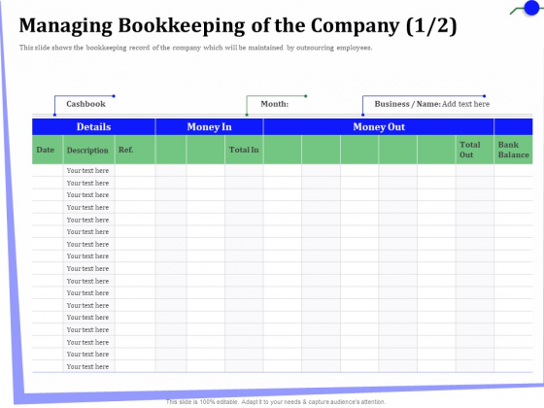544x408 pixels.
Task: Click the Date column header
Action: pos(48,150)
